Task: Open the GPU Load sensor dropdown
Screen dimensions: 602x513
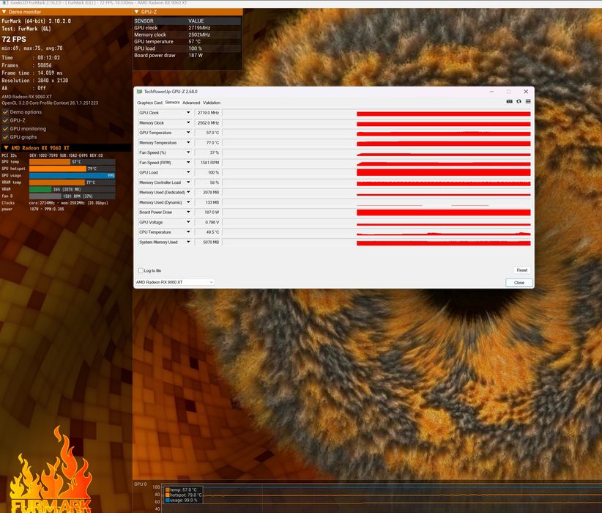Action: [x=188, y=172]
